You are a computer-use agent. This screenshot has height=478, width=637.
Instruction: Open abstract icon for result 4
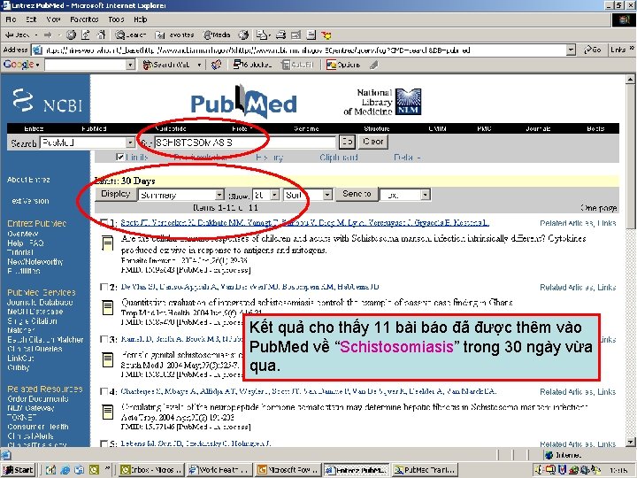pyautogui.click(x=108, y=412)
